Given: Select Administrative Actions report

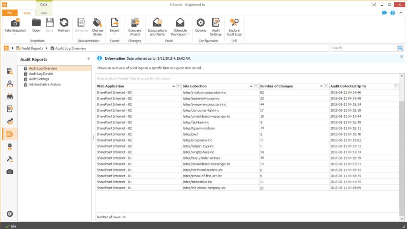Looking at the screenshot, I should [x=45, y=84].
